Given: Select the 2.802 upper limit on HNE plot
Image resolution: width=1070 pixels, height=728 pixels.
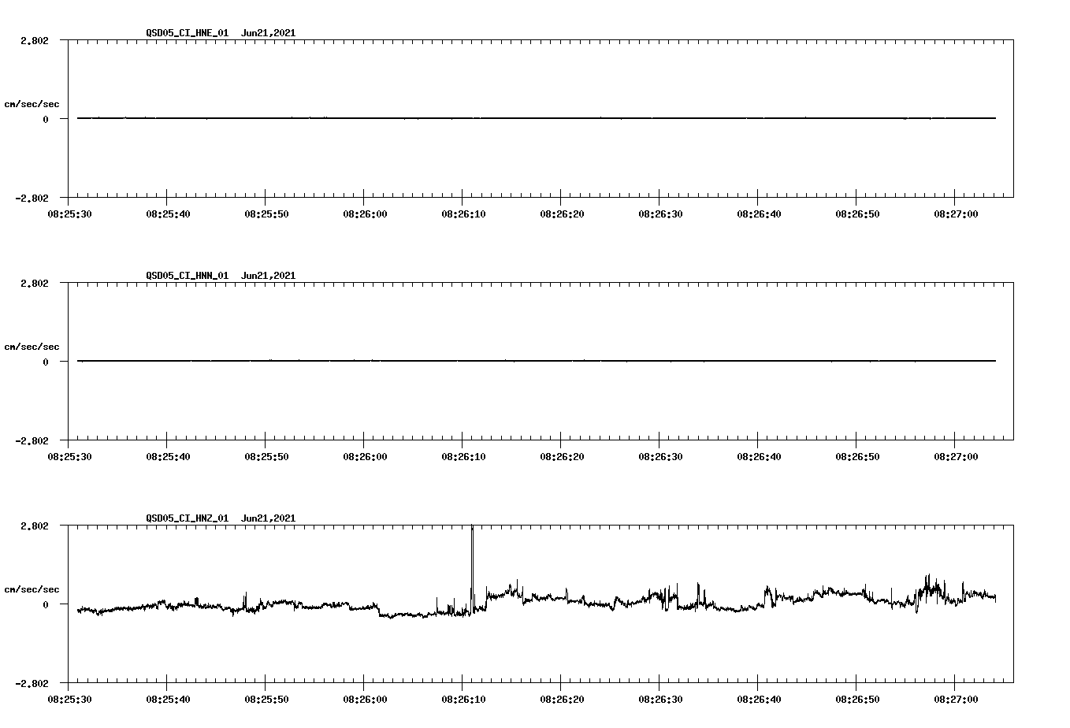Looking at the screenshot, I should (x=35, y=40).
